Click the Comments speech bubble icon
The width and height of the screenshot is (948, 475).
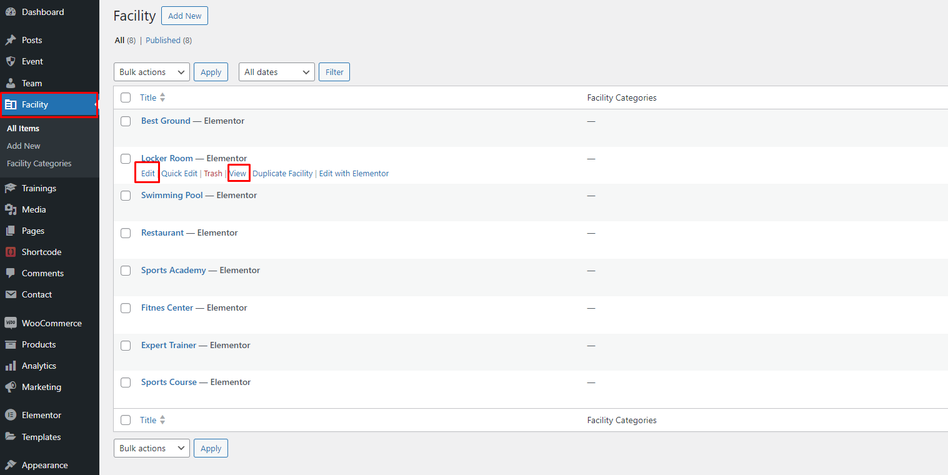pyautogui.click(x=11, y=273)
